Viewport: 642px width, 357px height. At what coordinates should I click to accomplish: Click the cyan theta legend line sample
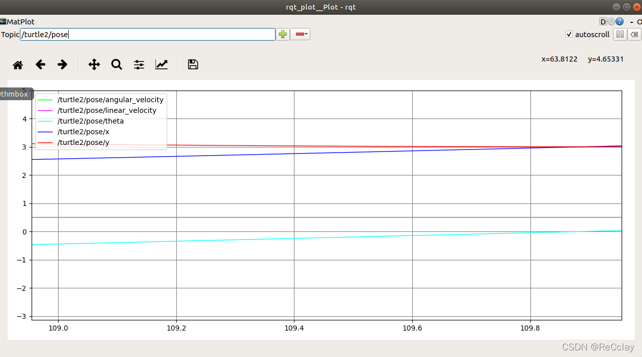pyautogui.click(x=45, y=121)
